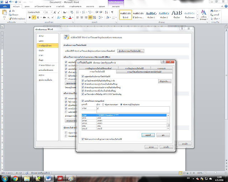The image size is (228, 182).
Task: Toggle the cAPS LOCK correction checkbox
Action: coord(83,94)
